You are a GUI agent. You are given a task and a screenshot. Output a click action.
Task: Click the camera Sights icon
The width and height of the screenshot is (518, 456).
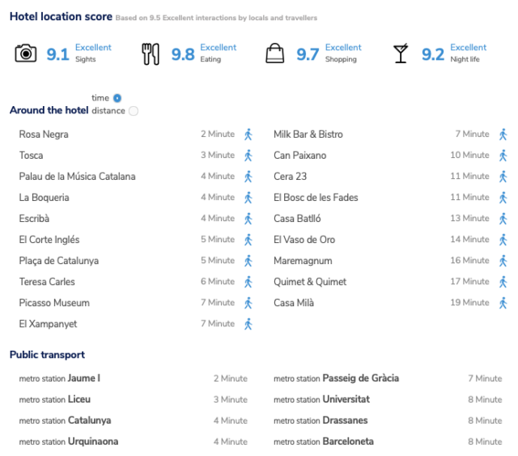coord(25,53)
